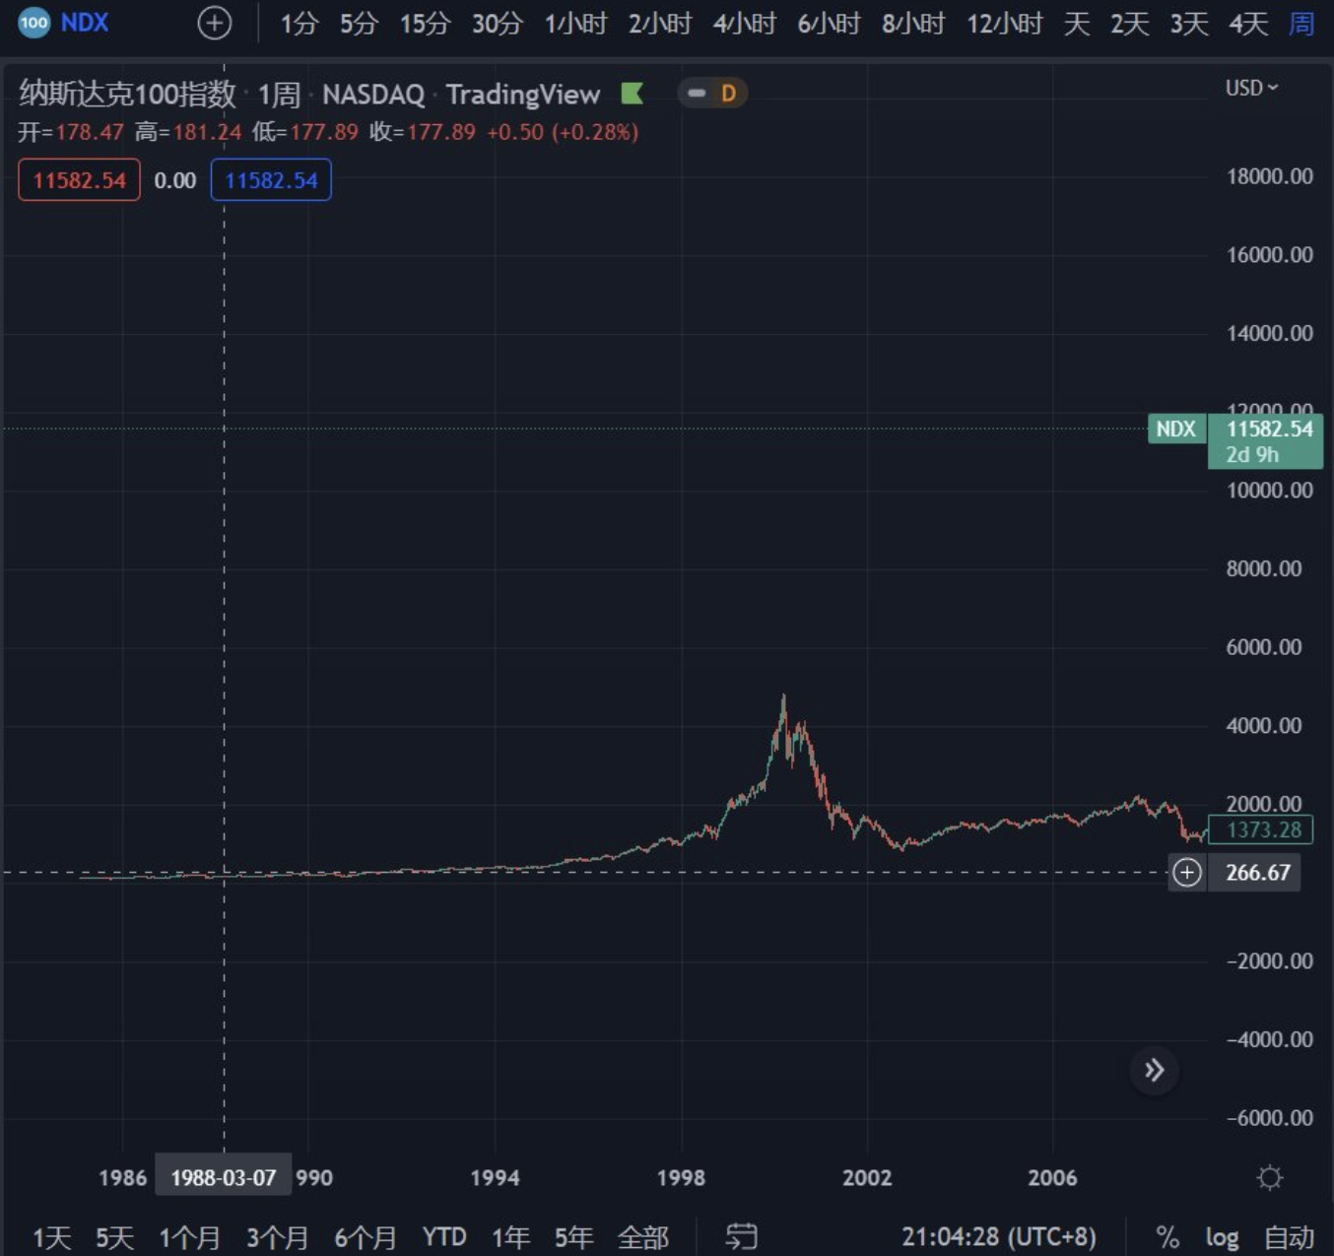The image size is (1334, 1256).
Task: Open chart settings gear icon
Action: (1270, 1177)
